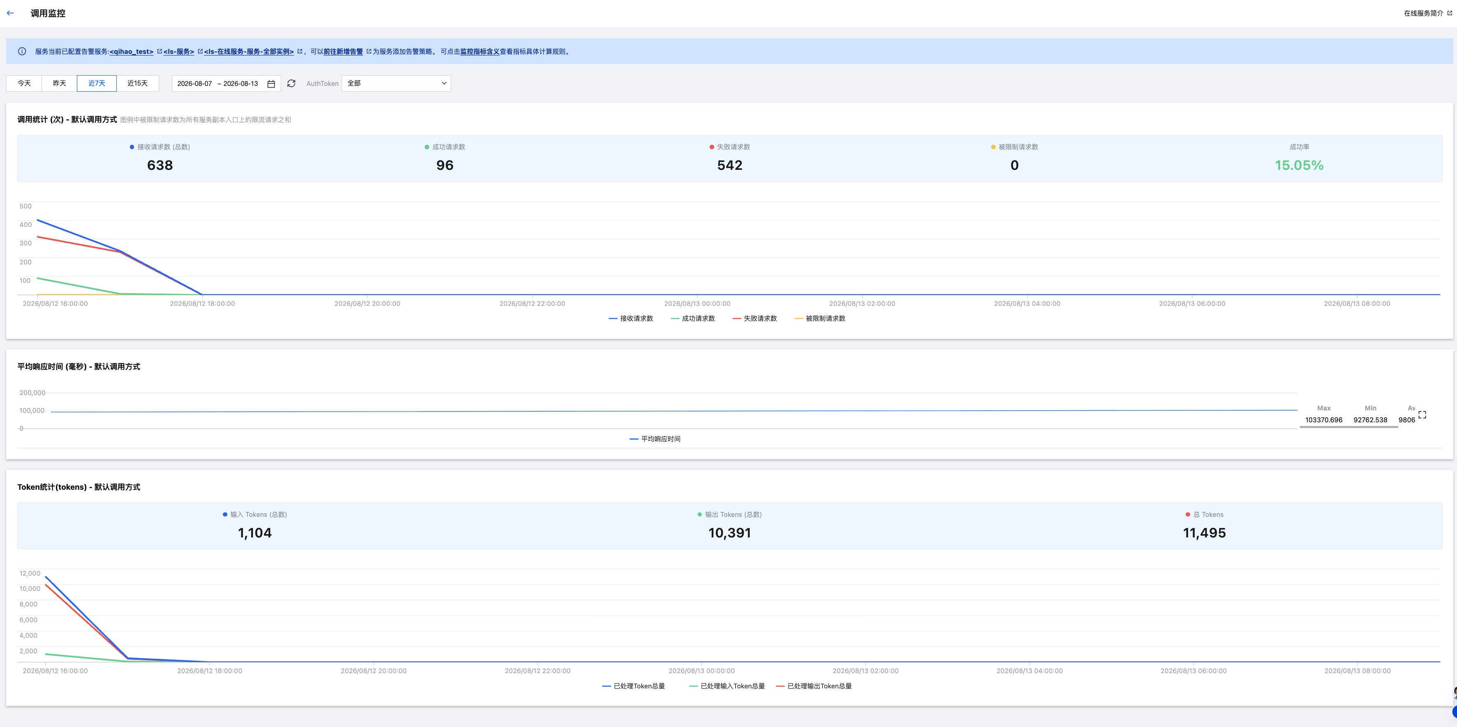
Task: Click the 成功率 value 15.05%
Action: pos(1299,165)
